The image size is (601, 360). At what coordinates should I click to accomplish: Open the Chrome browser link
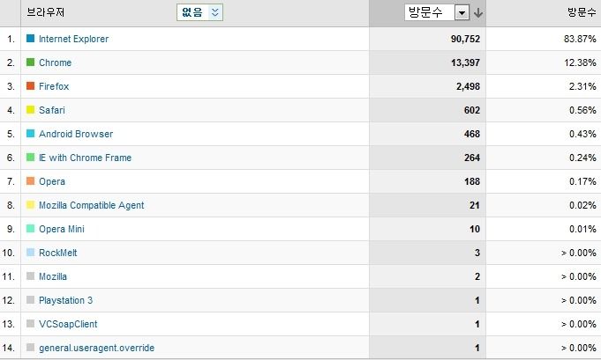(x=56, y=62)
